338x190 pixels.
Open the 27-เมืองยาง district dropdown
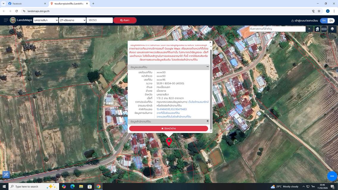[x=72, y=20]
